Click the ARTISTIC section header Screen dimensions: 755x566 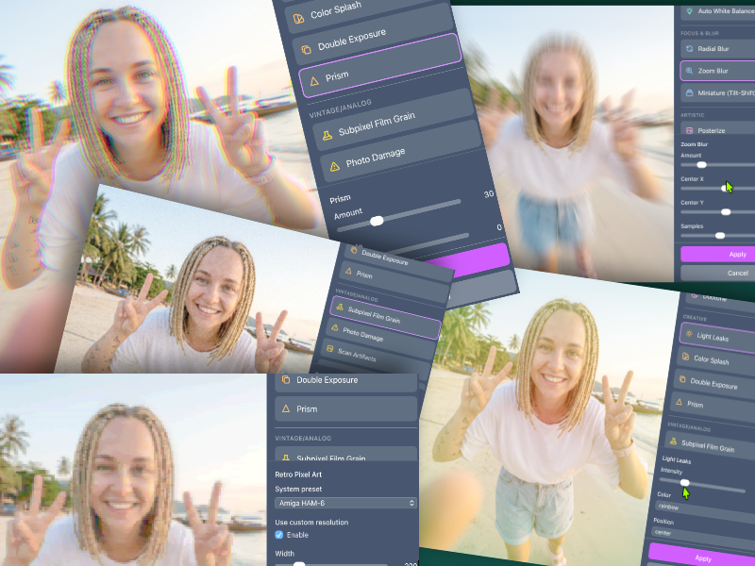pos(693,115)
